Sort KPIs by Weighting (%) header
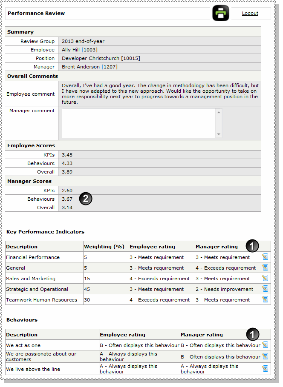The height and width of the screenshot is (387, 283). [104, 247]
